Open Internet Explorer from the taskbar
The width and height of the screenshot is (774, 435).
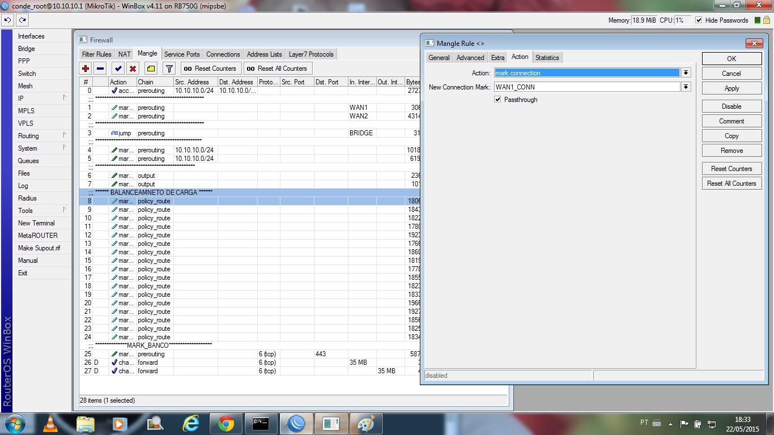coord(191,424)
